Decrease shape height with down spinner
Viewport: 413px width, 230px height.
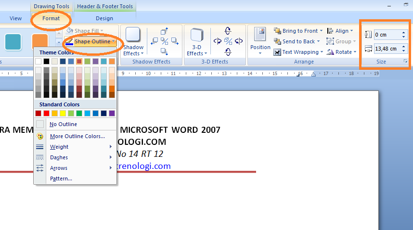[x=403, y=37]
